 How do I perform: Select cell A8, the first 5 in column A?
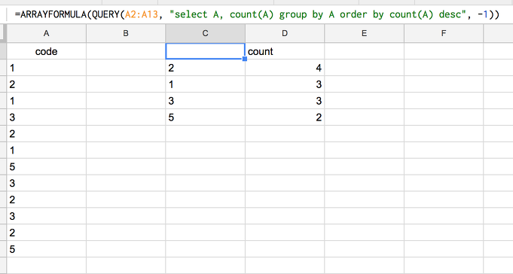pos(47,167)
